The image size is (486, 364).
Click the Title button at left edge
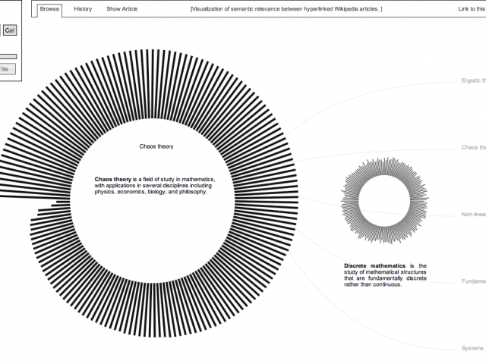pos(5,69)
